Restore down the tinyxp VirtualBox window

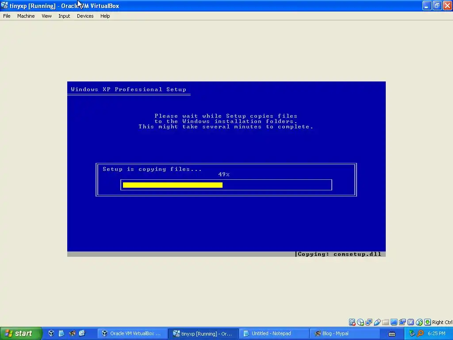[x=437, y=5]
